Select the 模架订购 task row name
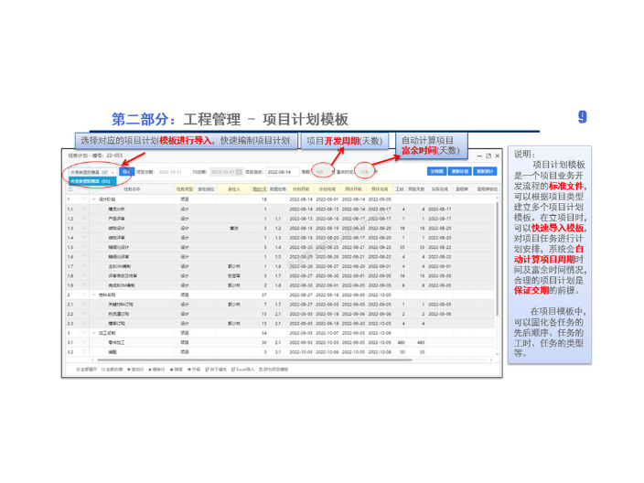The height and width of the screenshot is (483, 644). point(116,324)
